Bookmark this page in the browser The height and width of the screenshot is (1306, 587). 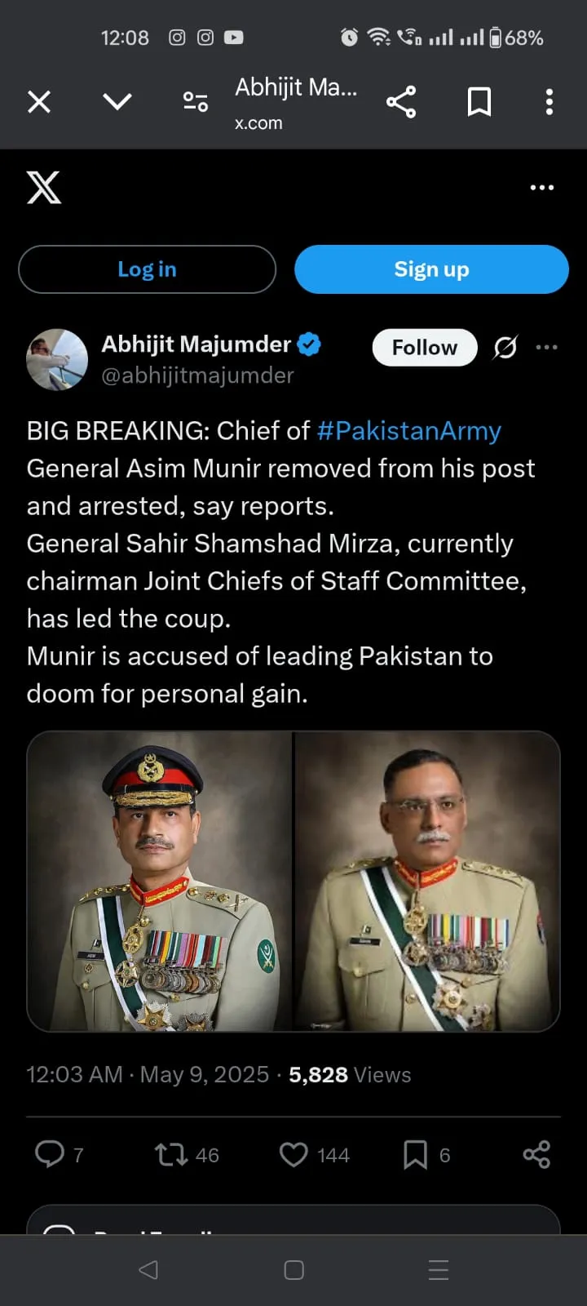click(x=479, y=102)
